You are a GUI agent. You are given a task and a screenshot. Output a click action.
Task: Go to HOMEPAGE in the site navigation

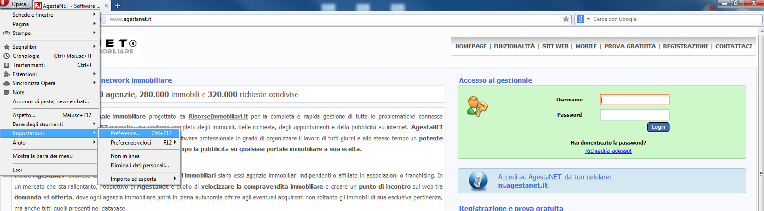(471, 46)
